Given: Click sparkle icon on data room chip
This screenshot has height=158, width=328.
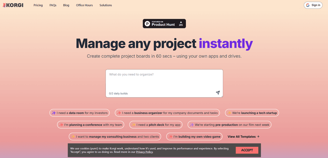Looking at the screenshot, I should pyautogui.click(x=54, y=113).
